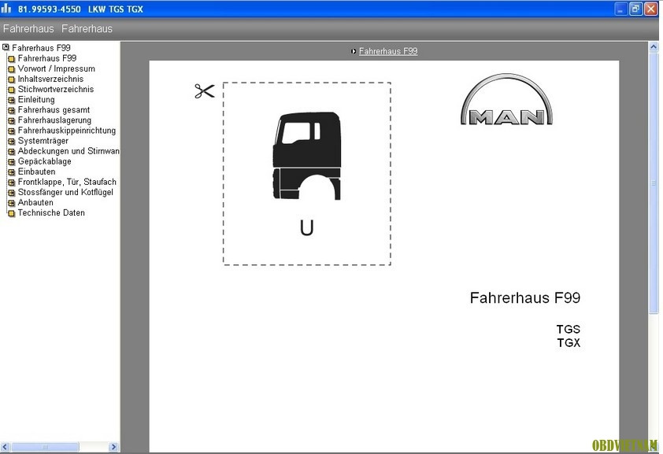663x454 pixels.
Task: Expand the Systemträger chapter icon
Action: 11,142
